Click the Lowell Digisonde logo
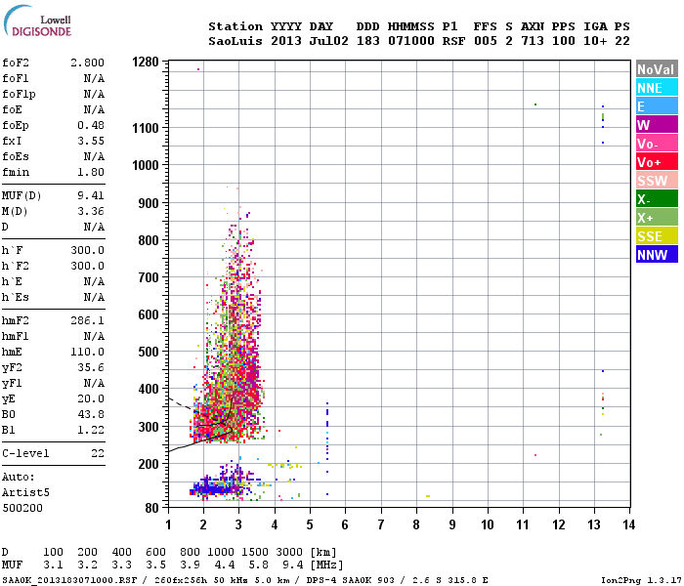Viewport: 684px width, 586px height. pos(37,21)
